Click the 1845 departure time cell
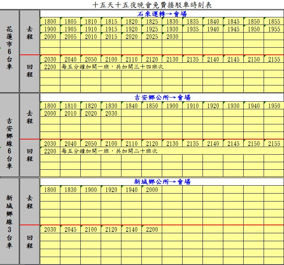 pos(233,22)
